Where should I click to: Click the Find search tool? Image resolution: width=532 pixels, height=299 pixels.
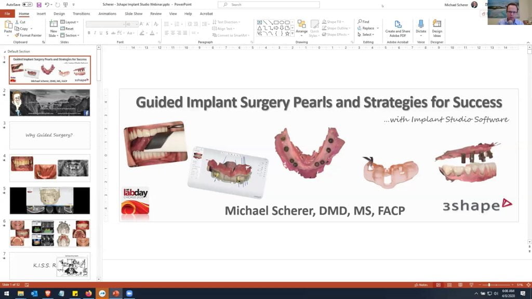click(x=364, y=22)
